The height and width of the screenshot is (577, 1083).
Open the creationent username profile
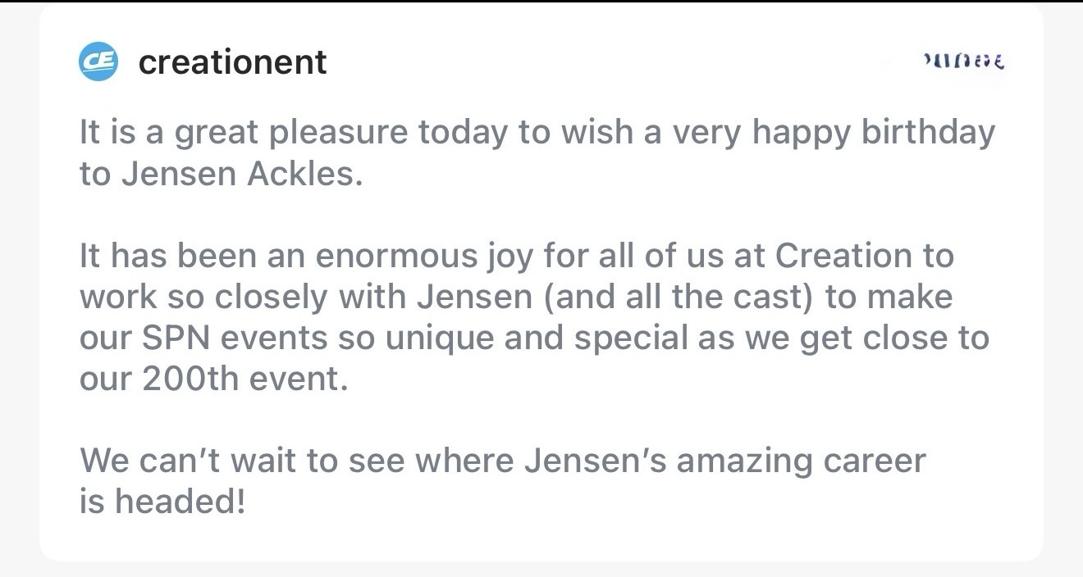[x=232, y=62]
